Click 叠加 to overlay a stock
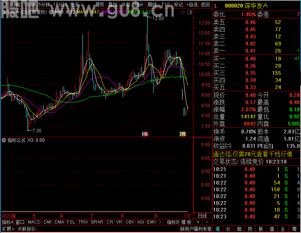The height and width of the screenshot is (233, 301). click(112, 5)
